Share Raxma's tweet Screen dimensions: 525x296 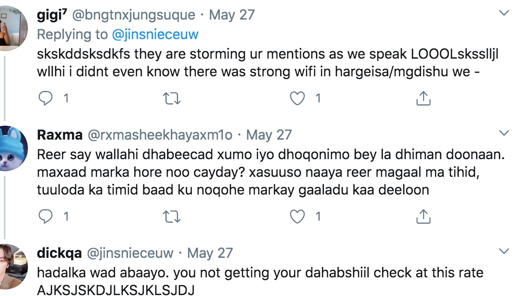(x=423, y=216)
